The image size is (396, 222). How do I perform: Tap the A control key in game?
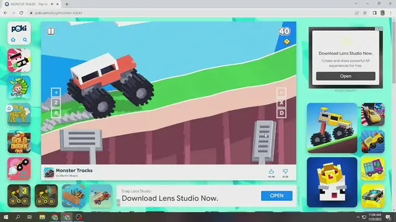(x=56, y=113)
